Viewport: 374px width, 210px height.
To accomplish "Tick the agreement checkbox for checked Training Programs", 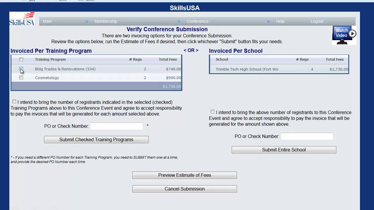I will (14, 101).
